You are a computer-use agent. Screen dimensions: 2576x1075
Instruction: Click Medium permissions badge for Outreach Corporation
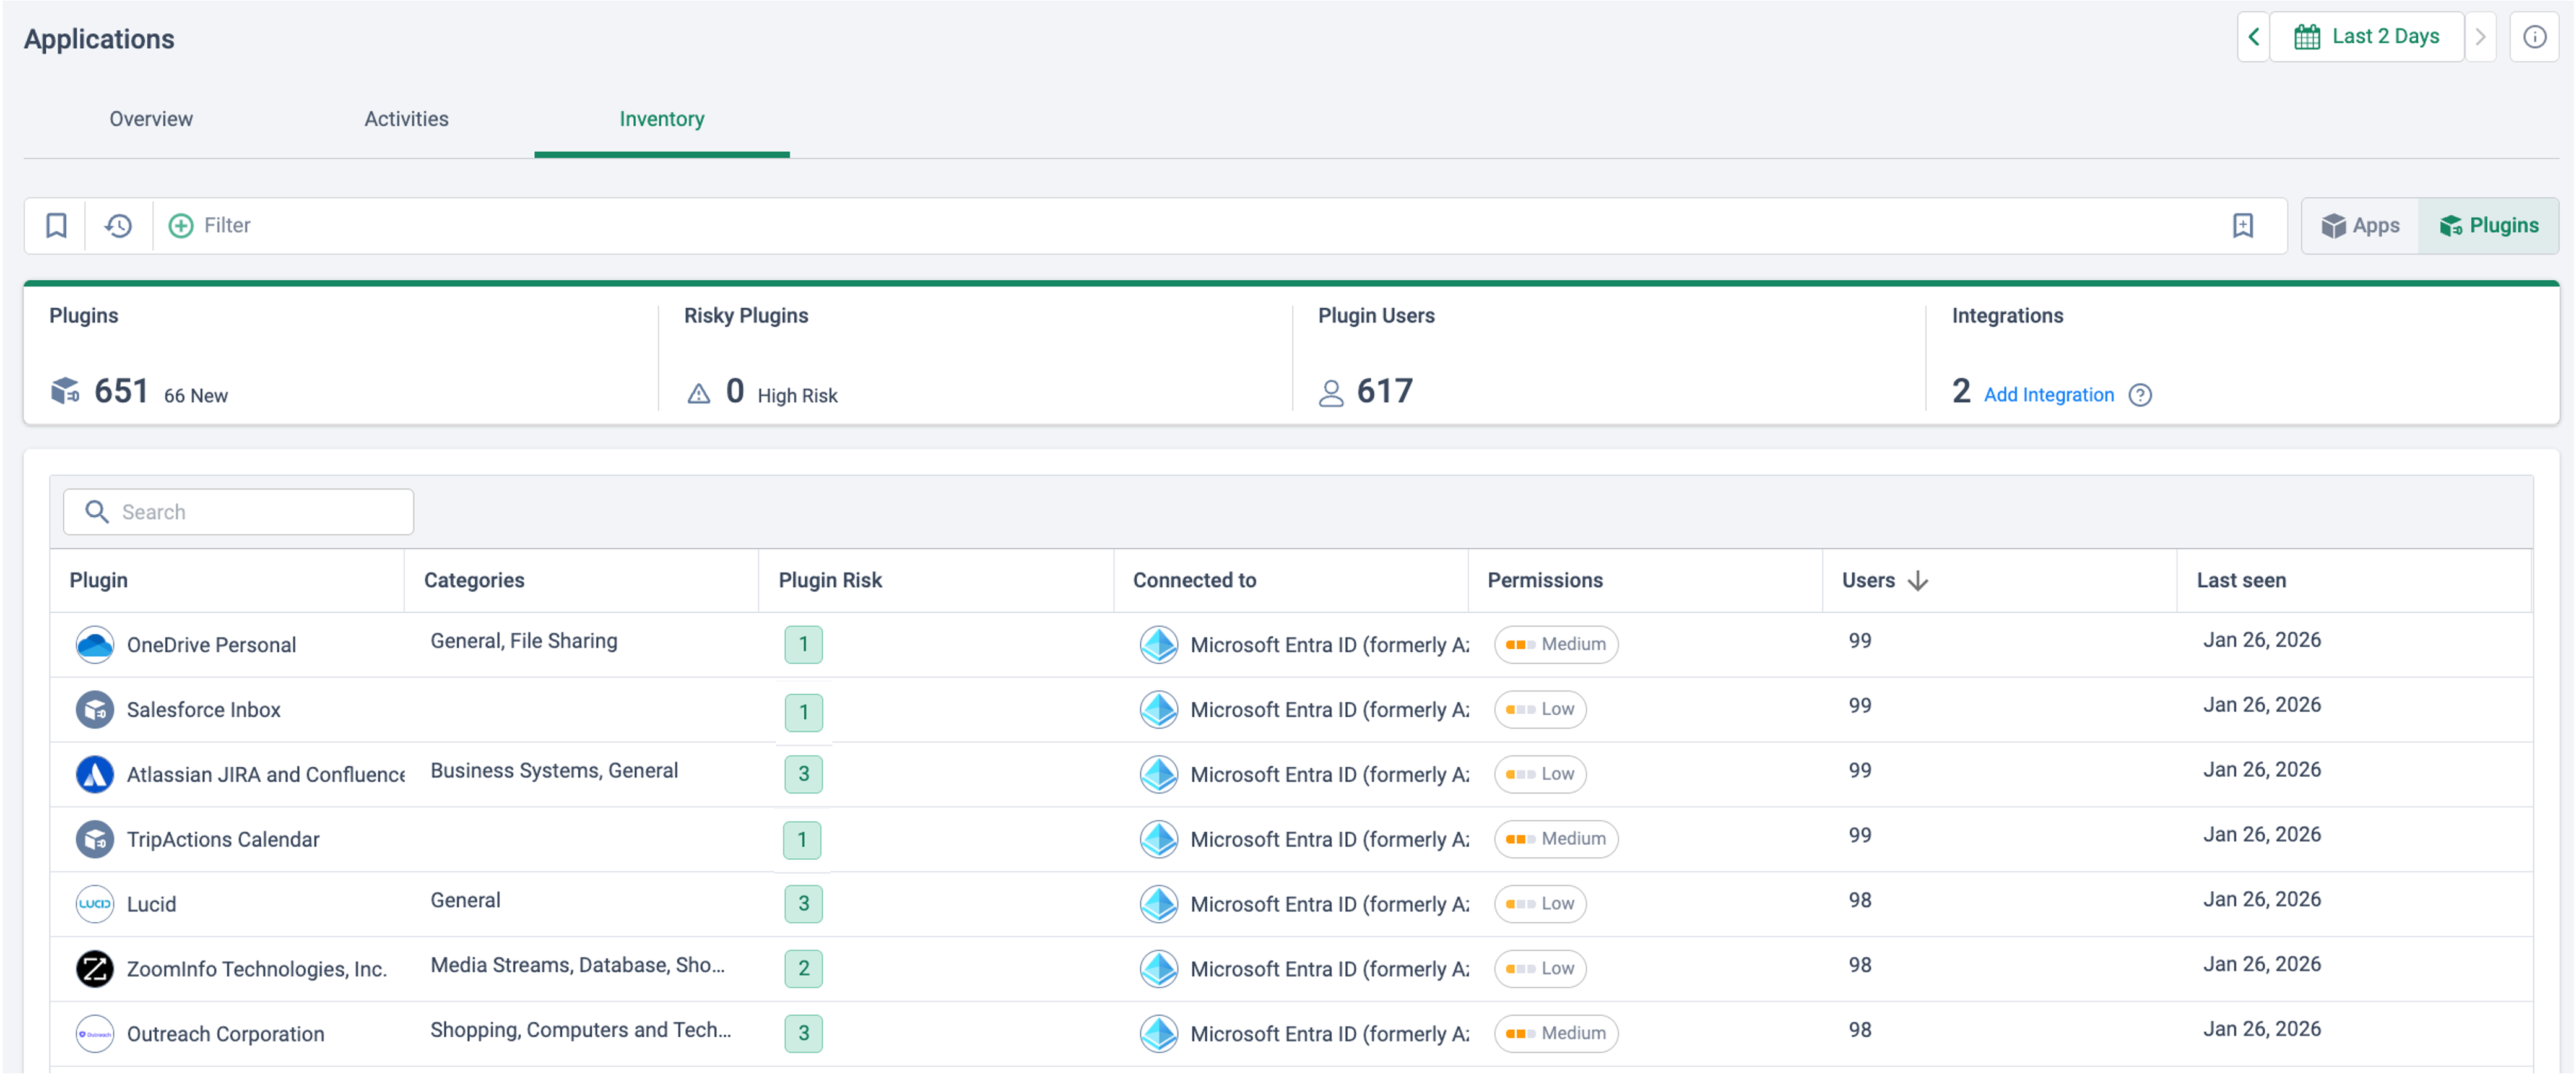pyautogui.click(x=1556, y=1034)
